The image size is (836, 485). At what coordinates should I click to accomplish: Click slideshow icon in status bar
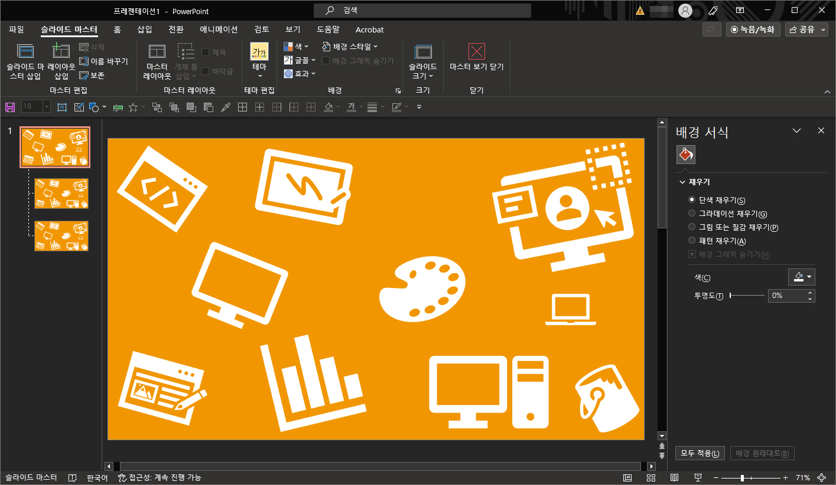[x=698, y=477]
